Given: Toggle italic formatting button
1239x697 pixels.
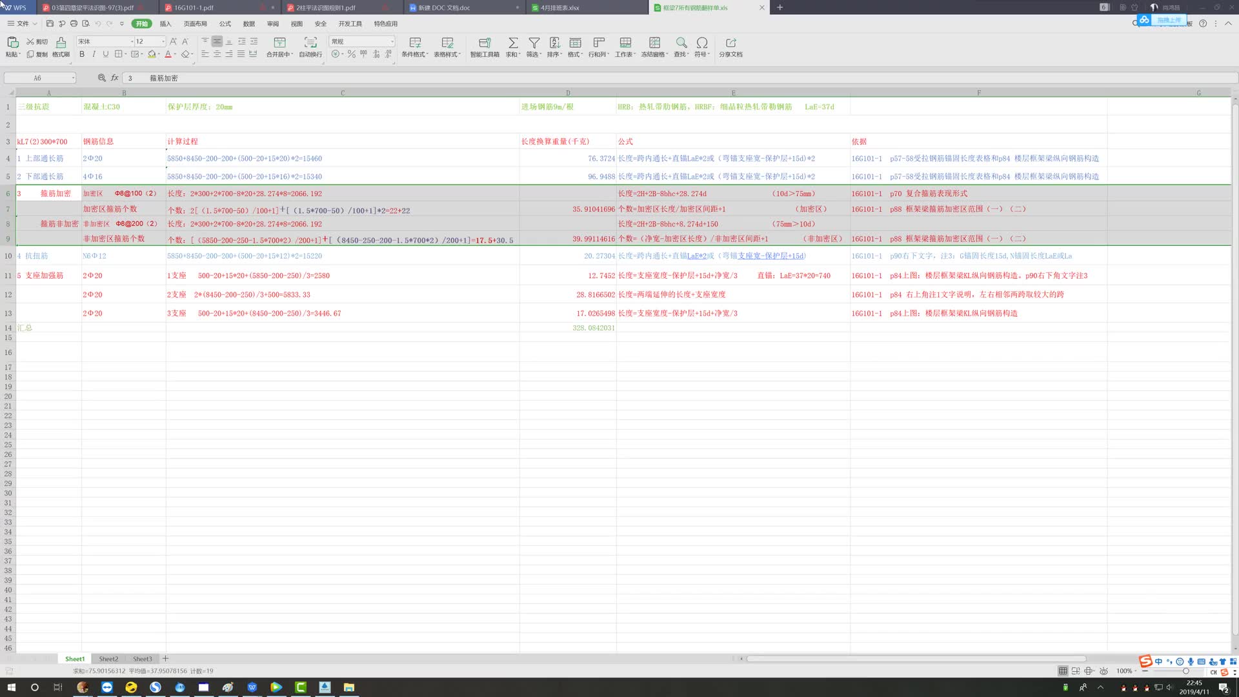Looking at the screenshot, I should tap(94, 54).
